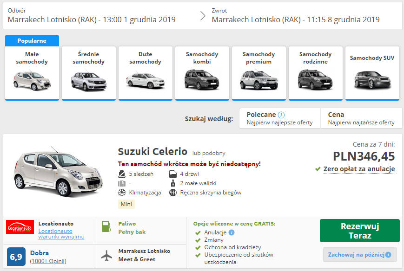Image resolution: width=404 pixels, height=271 pixels.
Task: Click the arrow between pickup and return
Action: (203, 16)
